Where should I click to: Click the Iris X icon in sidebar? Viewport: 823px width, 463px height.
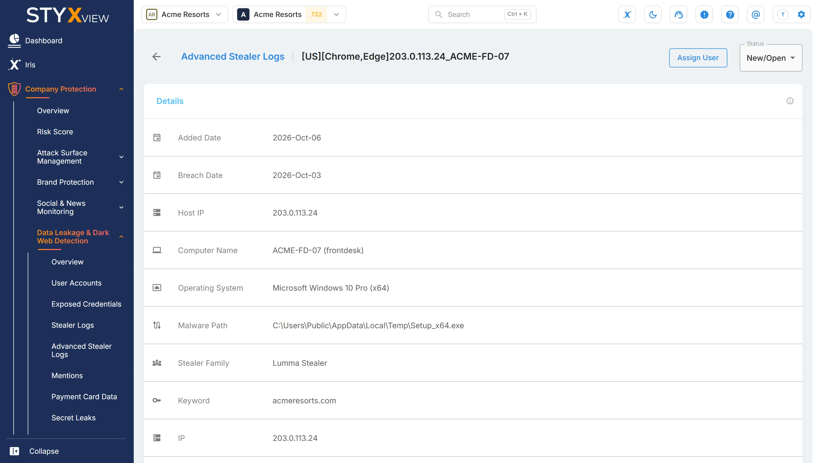click(14, 65)
